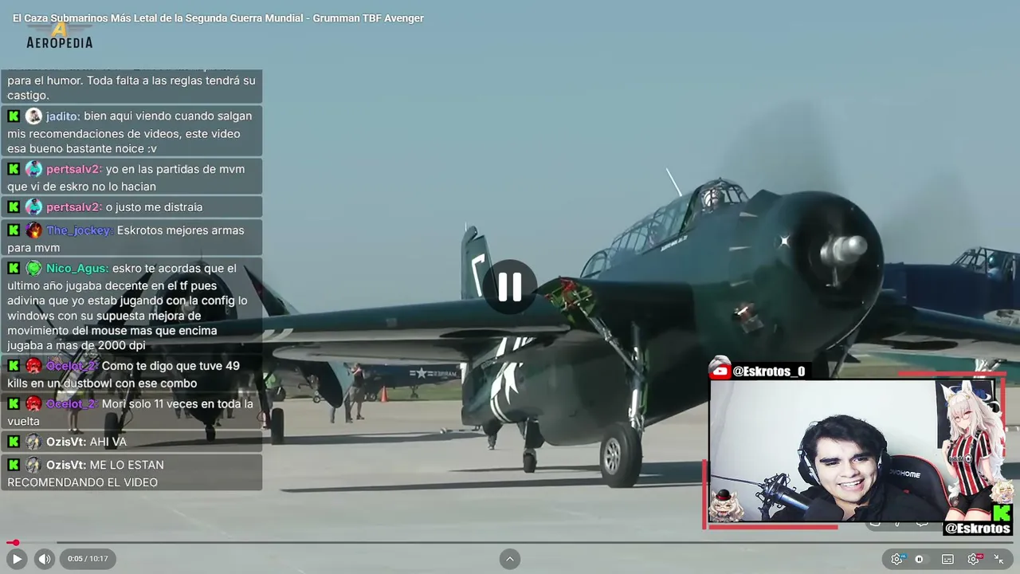Click pertsalv2's avatar on the 'o justo me distraia' message
This screenshot has height=574, width=1020.
(33, 206)
